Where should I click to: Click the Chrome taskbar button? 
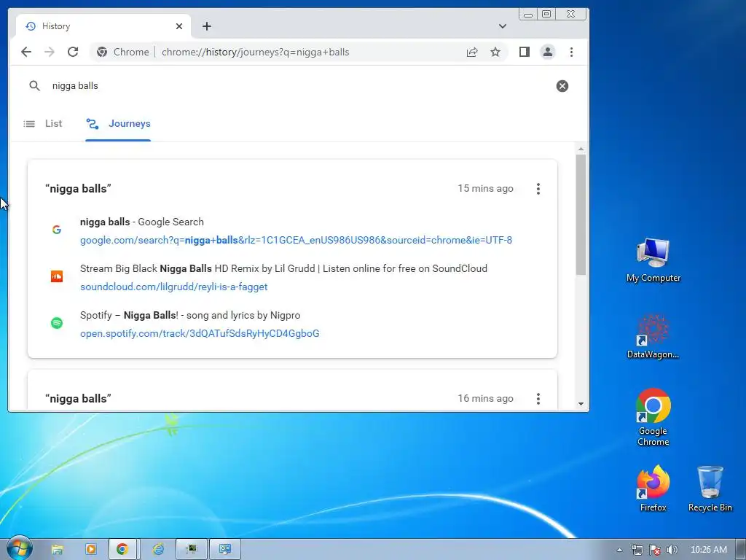[122, 550]
